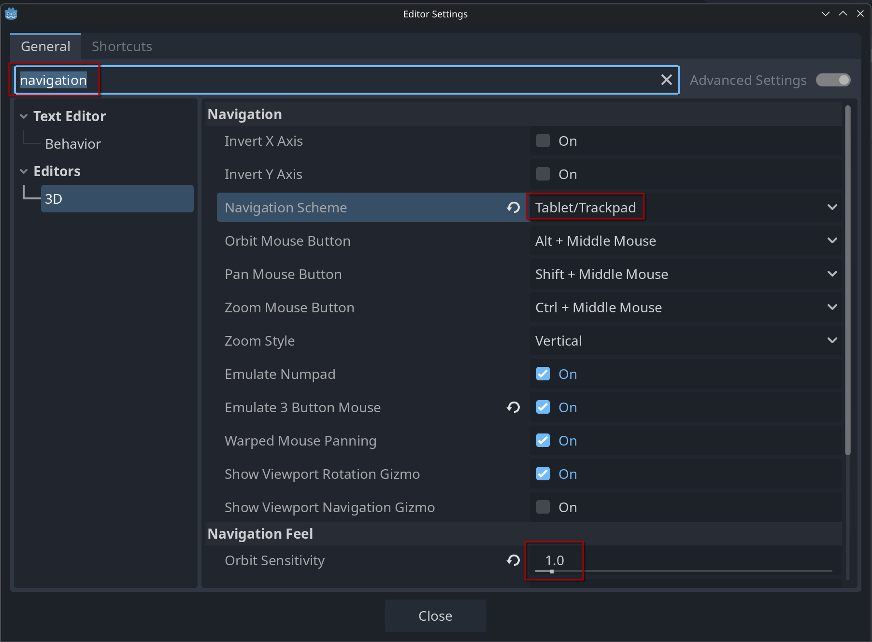Viewport: 872px width, 642px height.
Task: Click the settings list vertical scrollbar
Action: (847, 280)
